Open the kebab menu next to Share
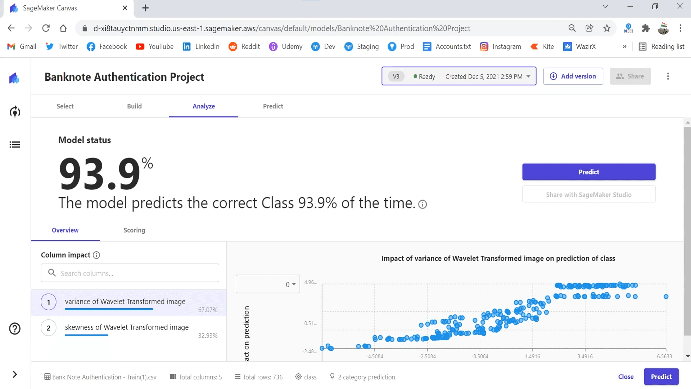The height and width of the screenshot is (389, 691). coord(668,76)
